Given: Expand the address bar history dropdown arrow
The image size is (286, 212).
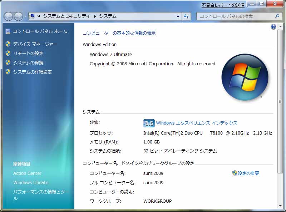Looking at the screenshot, I should (x=178, y=16).
